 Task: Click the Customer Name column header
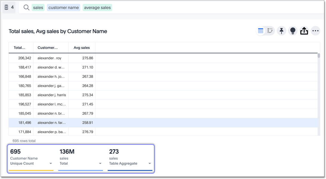[48, 48]
